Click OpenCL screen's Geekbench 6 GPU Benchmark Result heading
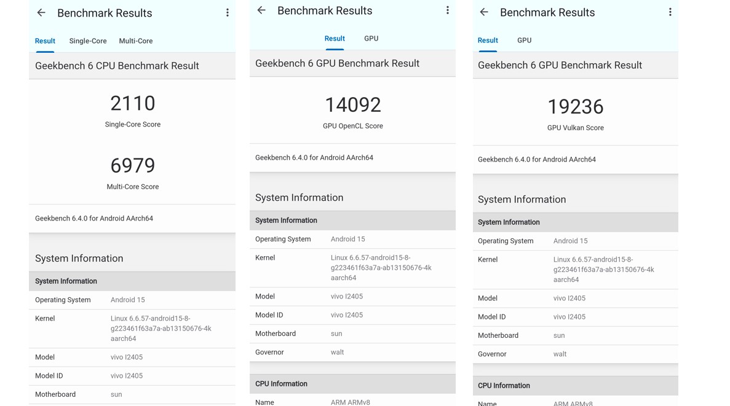Screen dimensions: 730x406 pyautogui.click(x=337, y=64)
